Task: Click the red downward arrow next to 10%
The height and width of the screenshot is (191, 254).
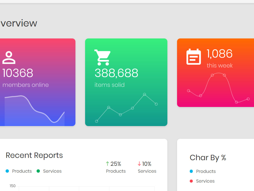Action: coord(139,163)
